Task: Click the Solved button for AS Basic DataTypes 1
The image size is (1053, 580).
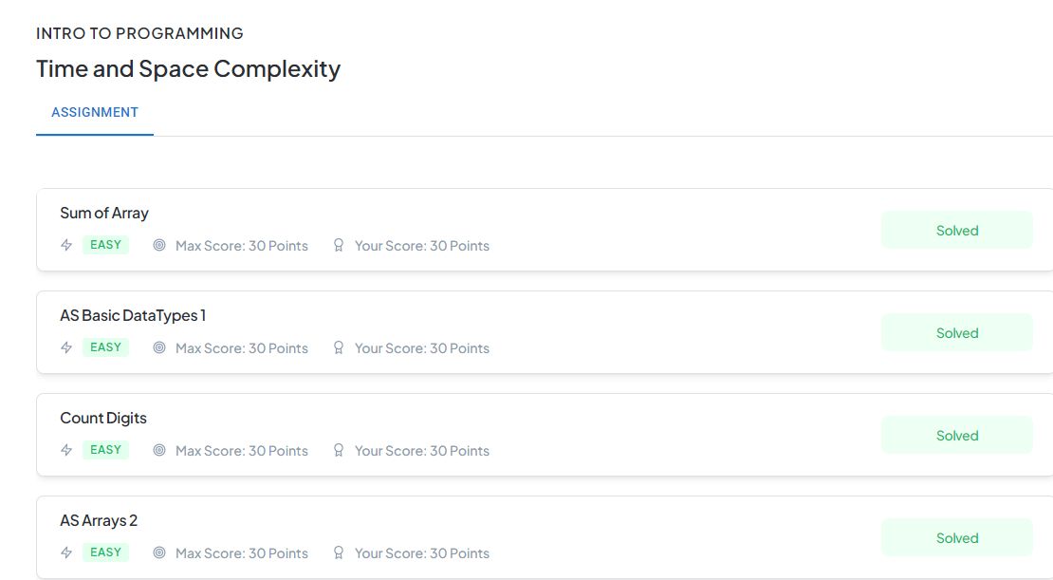Action: (957, 333)
